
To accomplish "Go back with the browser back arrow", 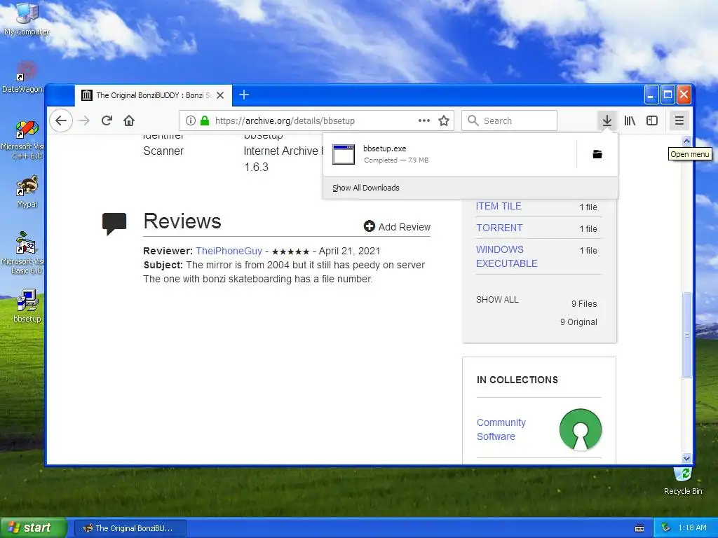I will (x=61, y=120).
